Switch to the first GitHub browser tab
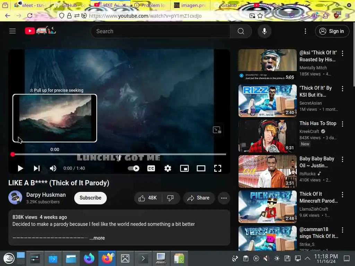355x266 pixels. [70, 5]
